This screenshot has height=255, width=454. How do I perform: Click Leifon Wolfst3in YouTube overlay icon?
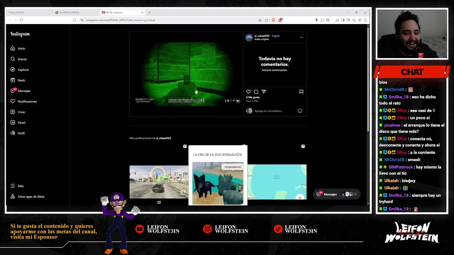[139, 229]
